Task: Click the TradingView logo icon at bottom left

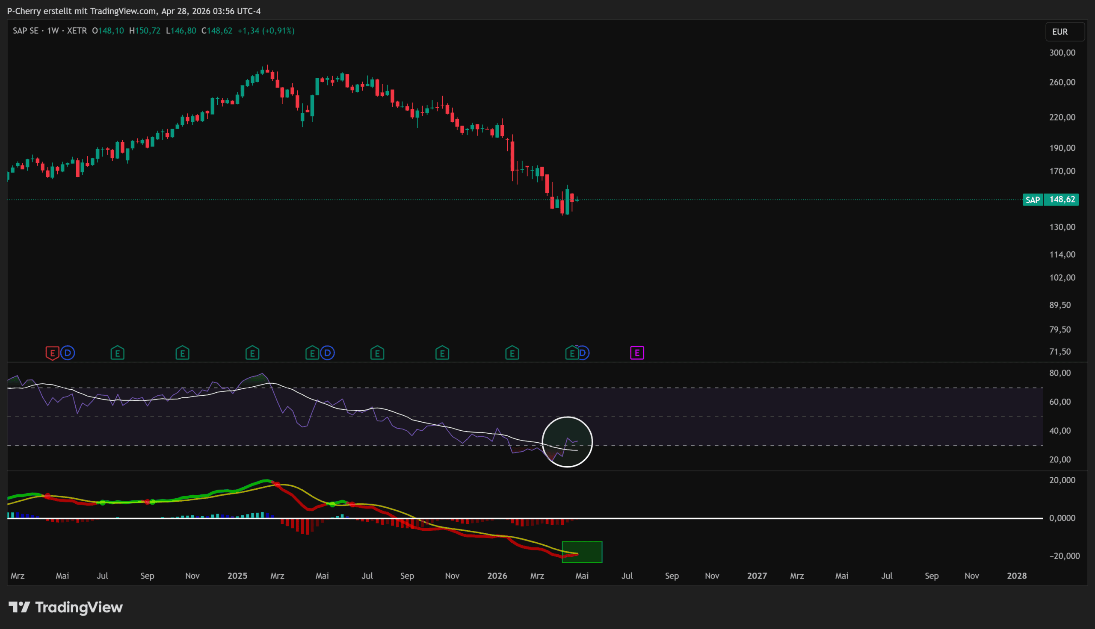Action: (x=19, y=607)
